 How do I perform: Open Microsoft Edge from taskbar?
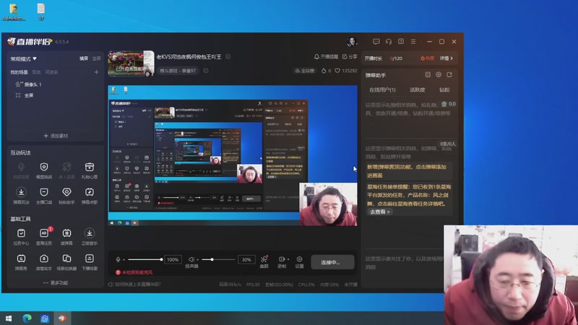pos(27,318)
